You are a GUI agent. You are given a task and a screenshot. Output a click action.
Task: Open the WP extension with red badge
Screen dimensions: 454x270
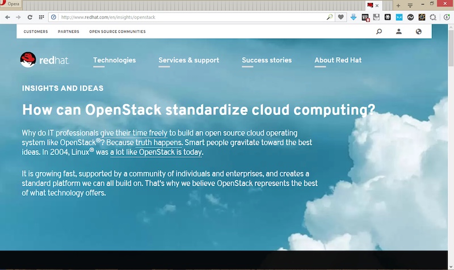click(x=365, y=18)
